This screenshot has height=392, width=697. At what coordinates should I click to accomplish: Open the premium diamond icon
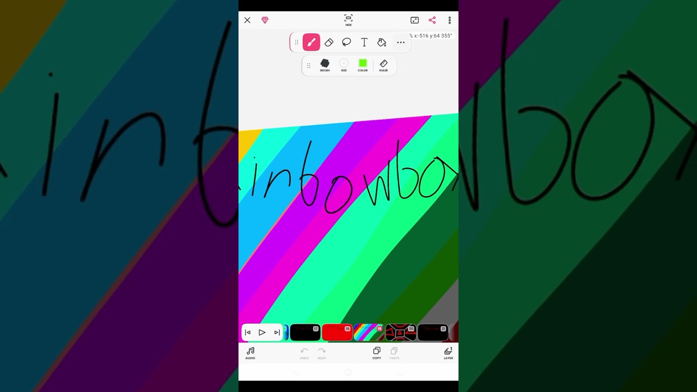265,20
